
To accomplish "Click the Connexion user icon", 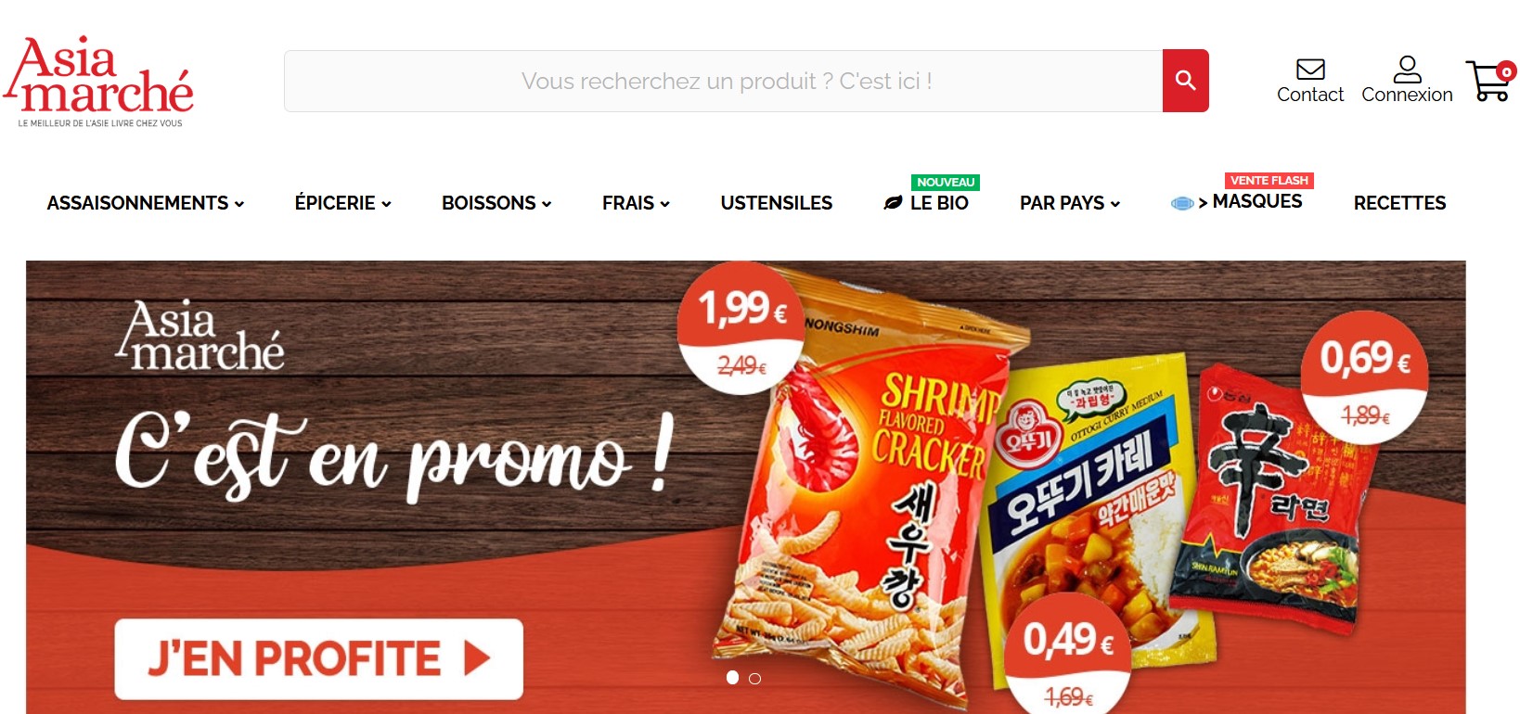I will 1407,70.
